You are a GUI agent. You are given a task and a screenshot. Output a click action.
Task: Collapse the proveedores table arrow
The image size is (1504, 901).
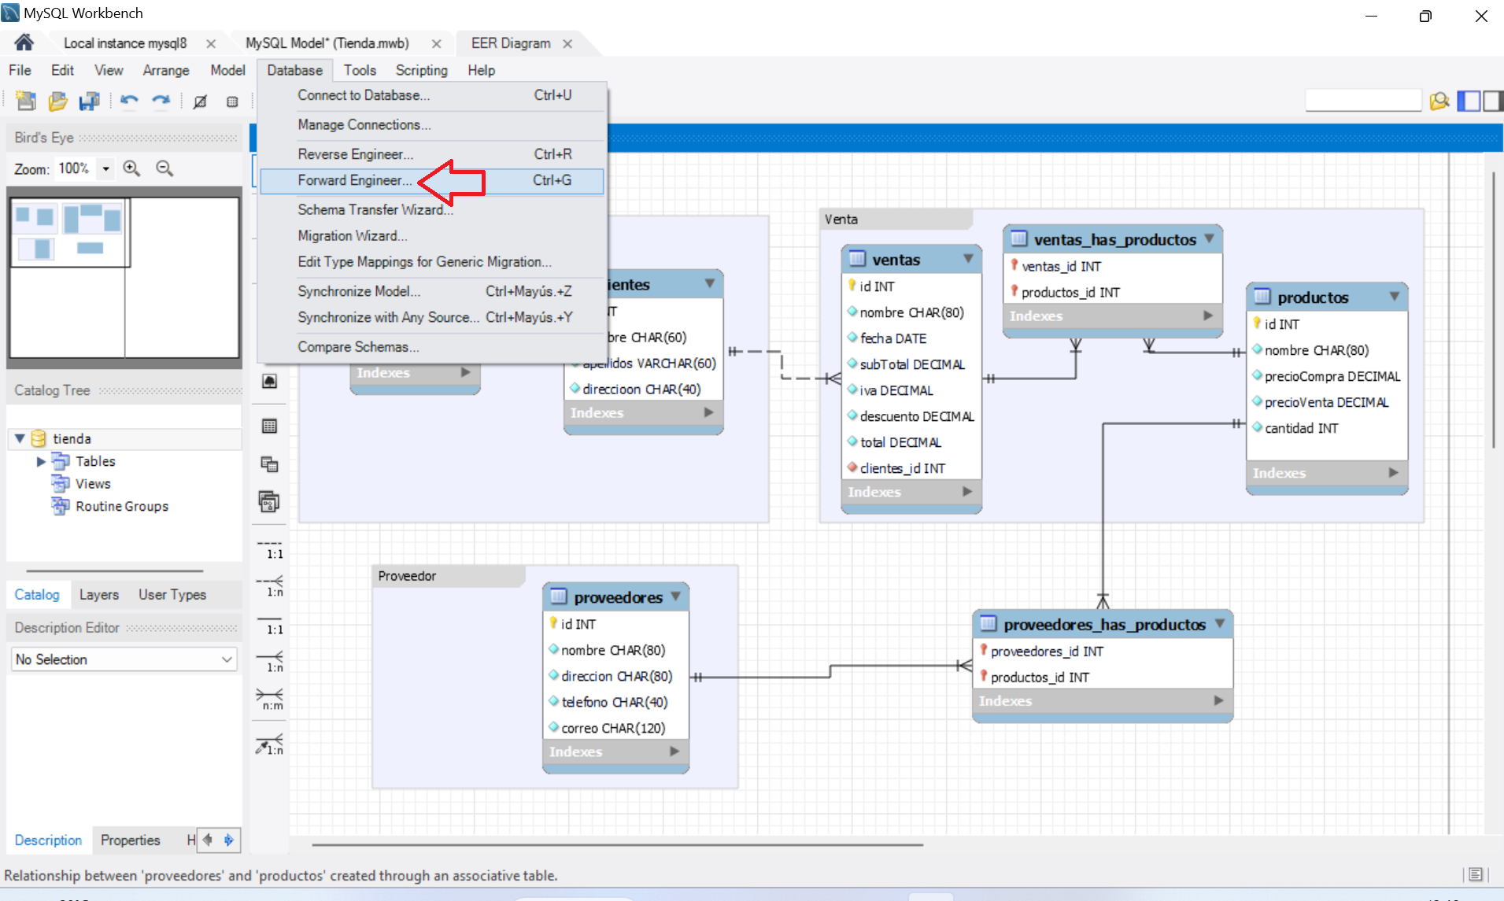(675, 597)
